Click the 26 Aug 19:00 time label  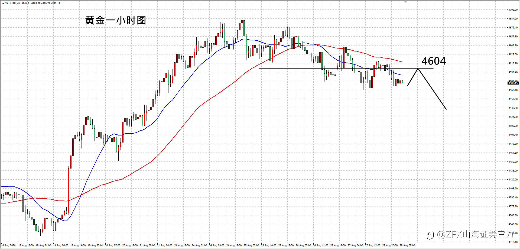338,245
